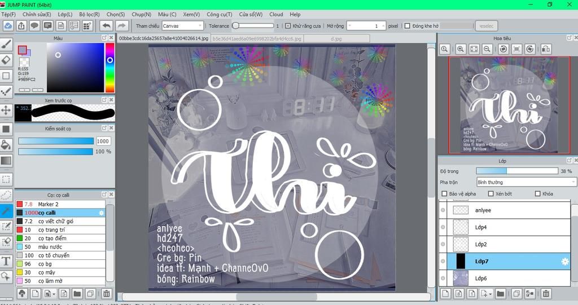
Task: Click the rainbow hue strip in the color panel
Action: click(x=110, y=68)
